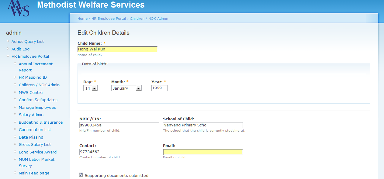Open Children / NOK Admin breadcrumb
Image resolution: width=384 pixels, height=179 pixels.
[x=149, y=19]
